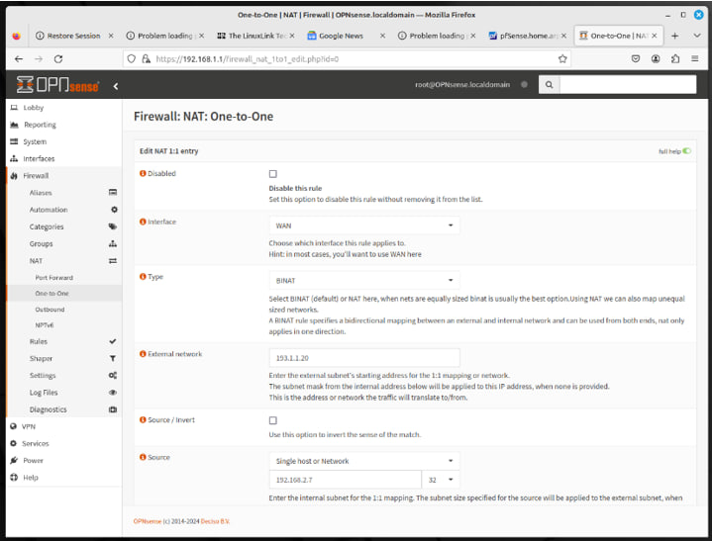Click the Shaper filter icon
The image size is (712, 541).
click(113, 358)
